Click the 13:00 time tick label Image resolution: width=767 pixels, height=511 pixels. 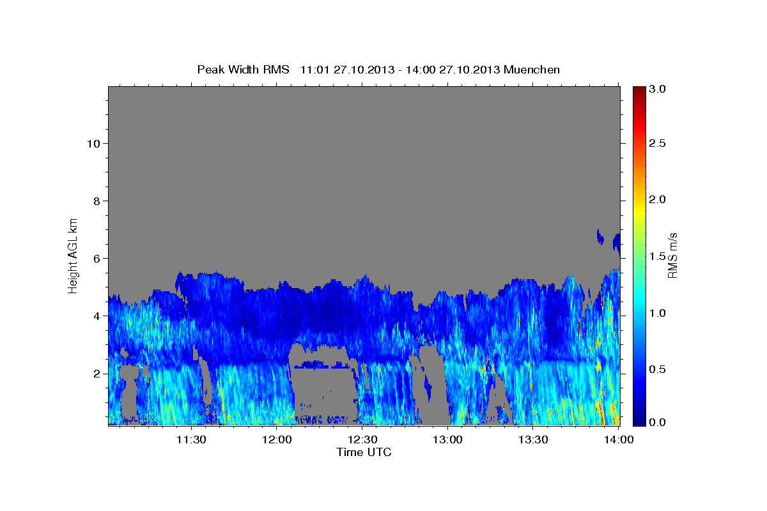448,439
